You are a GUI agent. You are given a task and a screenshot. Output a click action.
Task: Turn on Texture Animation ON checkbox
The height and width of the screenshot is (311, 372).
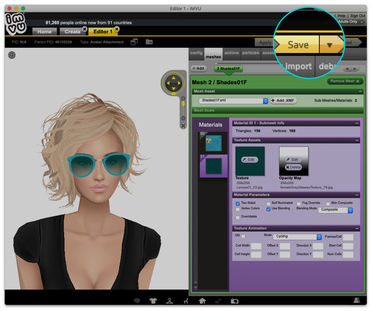pyautogui.click(x=243, y=236)
